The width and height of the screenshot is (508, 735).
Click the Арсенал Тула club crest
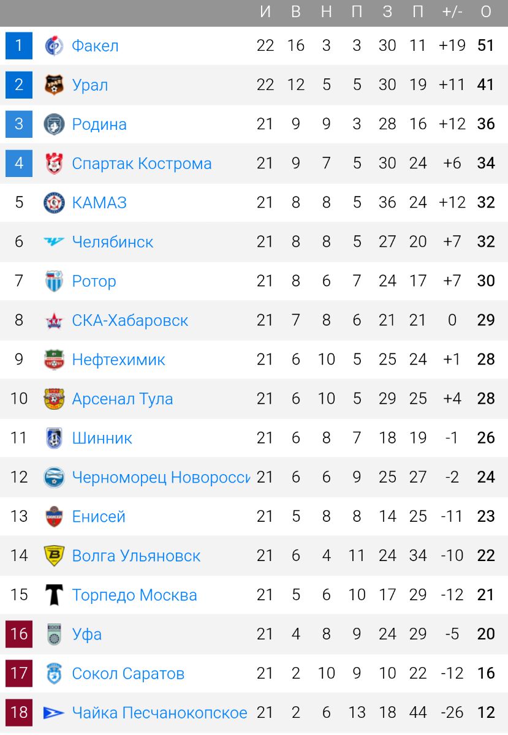click(x=54, y=399)
